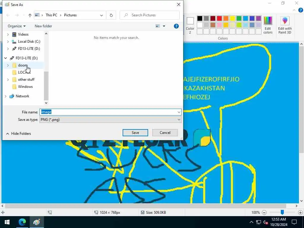Select the Windows folder
Screen dimensions: 304x228
25,87
